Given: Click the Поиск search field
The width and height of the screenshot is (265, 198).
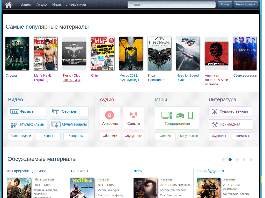Looking at the screenshot, I should click(x=172, y=5).
